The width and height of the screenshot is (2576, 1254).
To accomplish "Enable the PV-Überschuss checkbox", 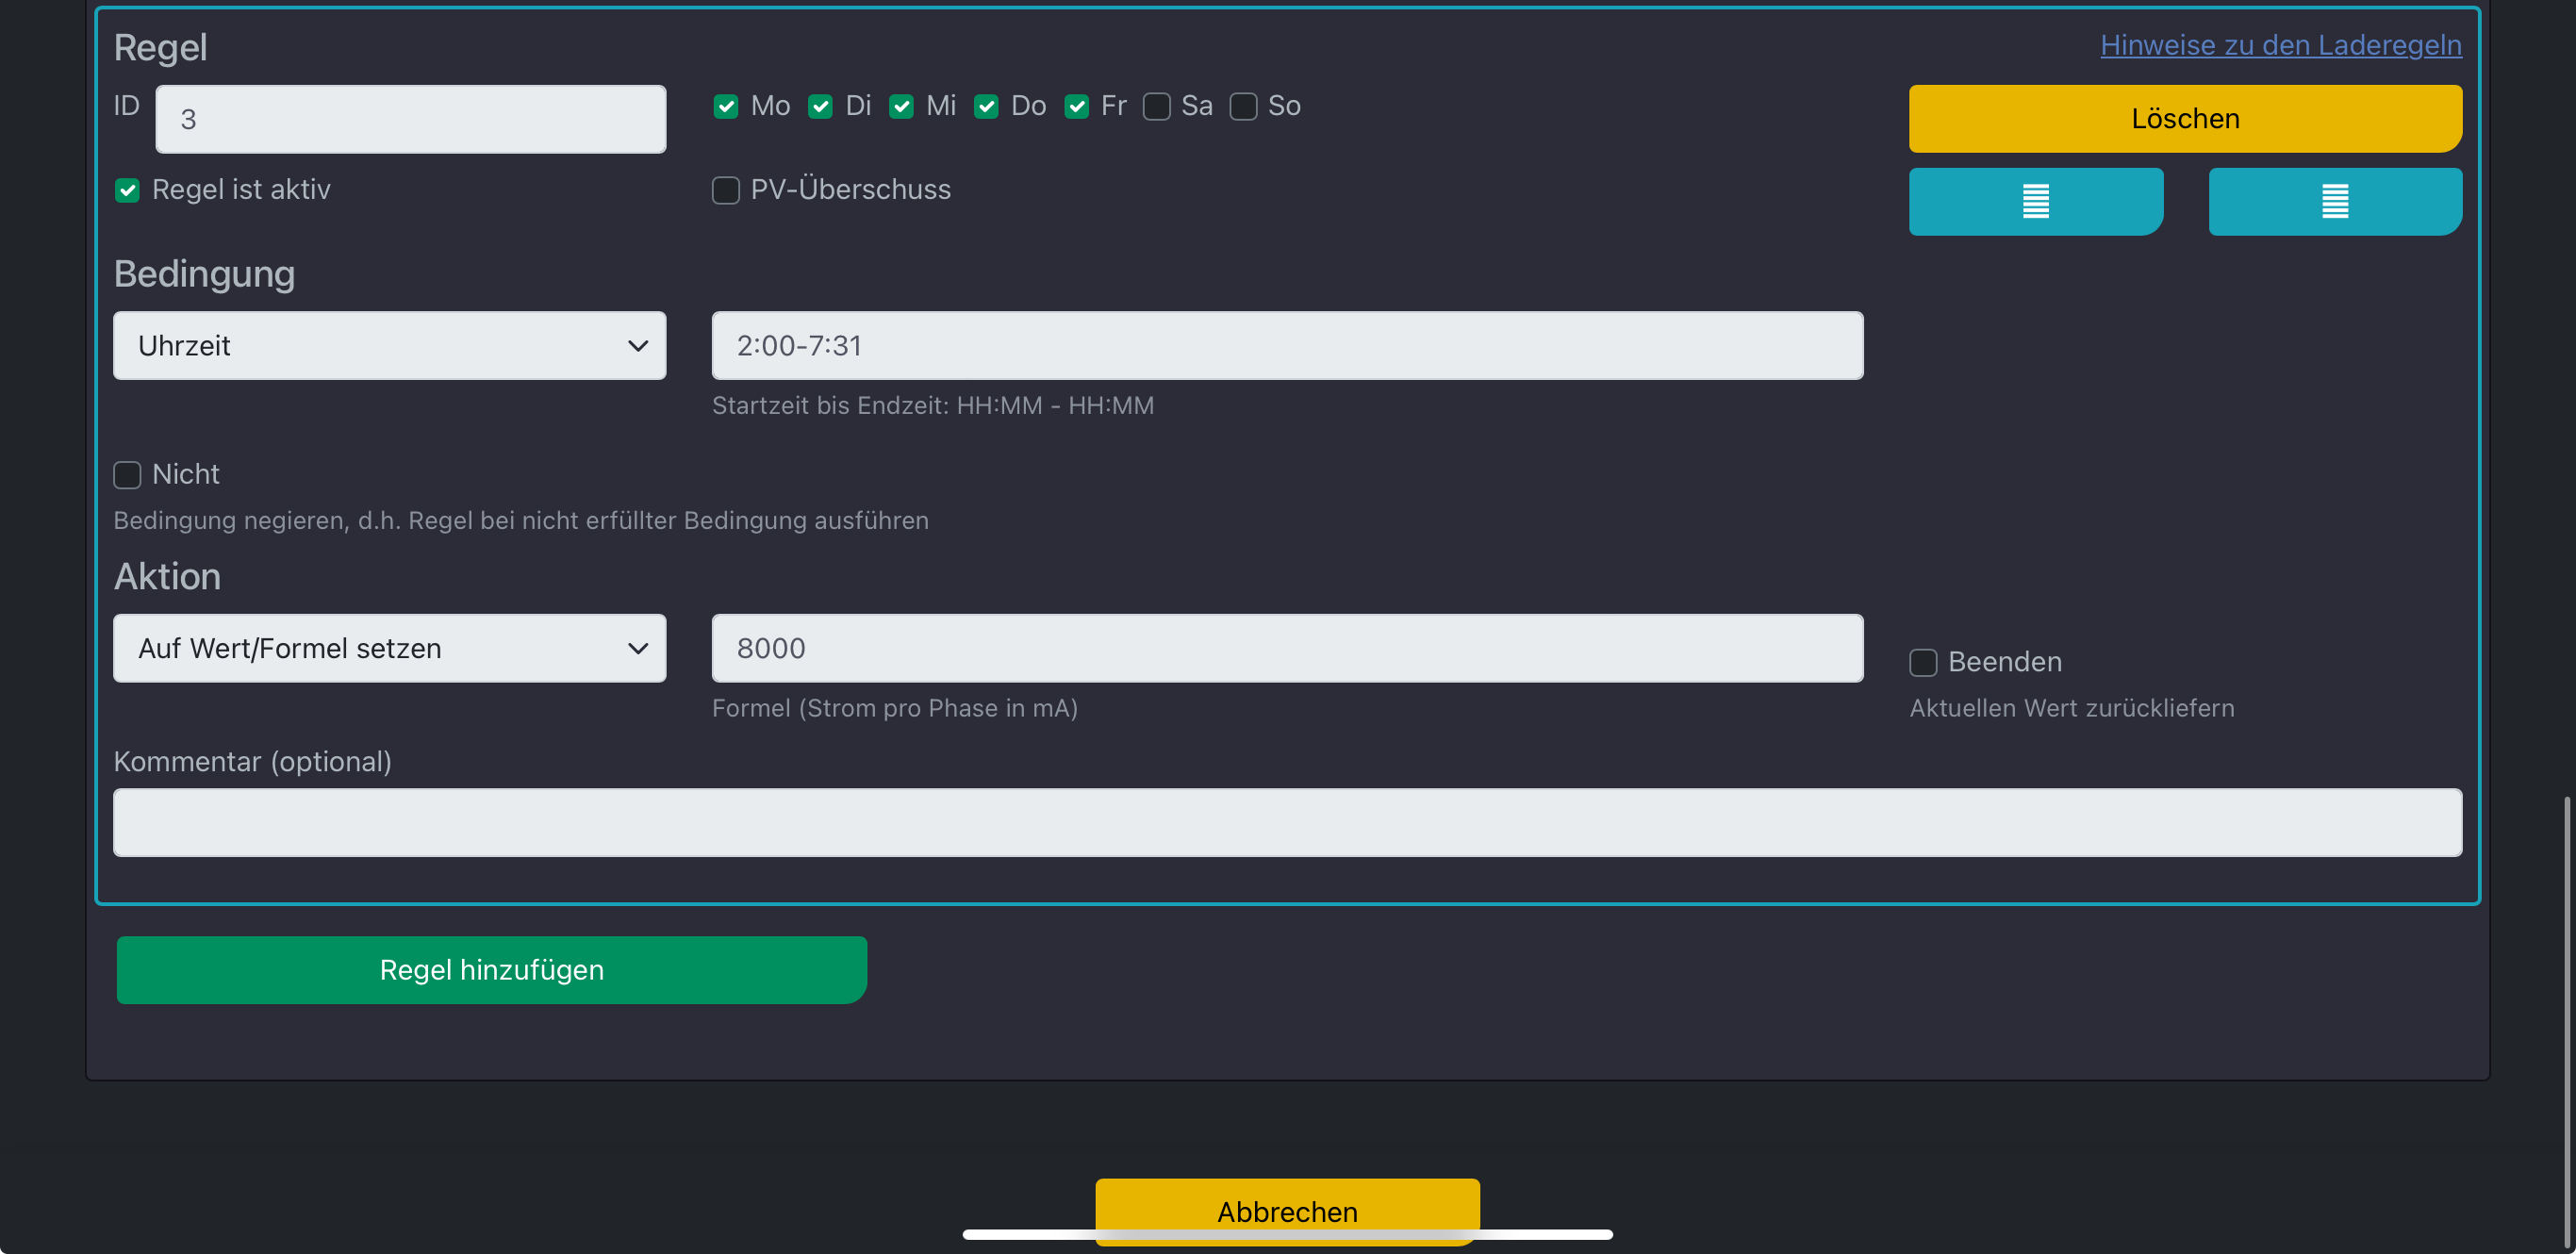I will point(726,190).
